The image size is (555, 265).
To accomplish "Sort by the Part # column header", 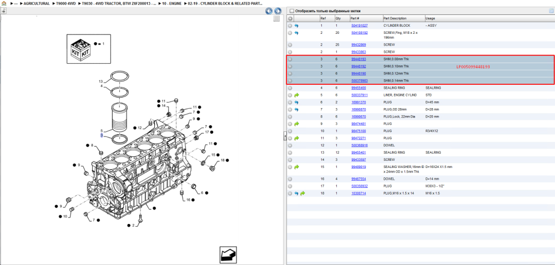I will tap(355, 18).
